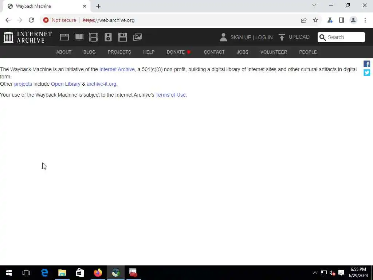Screen dimensions: 373x280
Task: Follow the Open Library link
Action: pos(66,84)
